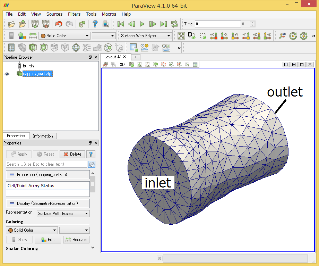Toggle advanced properties gear button
This screenshot has width=319, height=266.
(x=92, y=164)
